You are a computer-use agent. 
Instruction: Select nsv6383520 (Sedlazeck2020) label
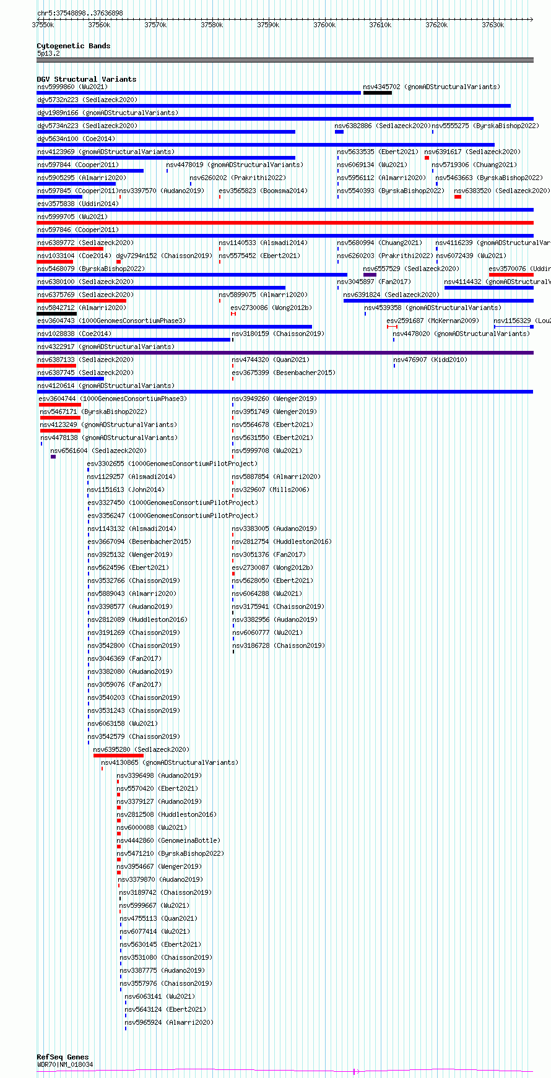[x=502, y=191]
